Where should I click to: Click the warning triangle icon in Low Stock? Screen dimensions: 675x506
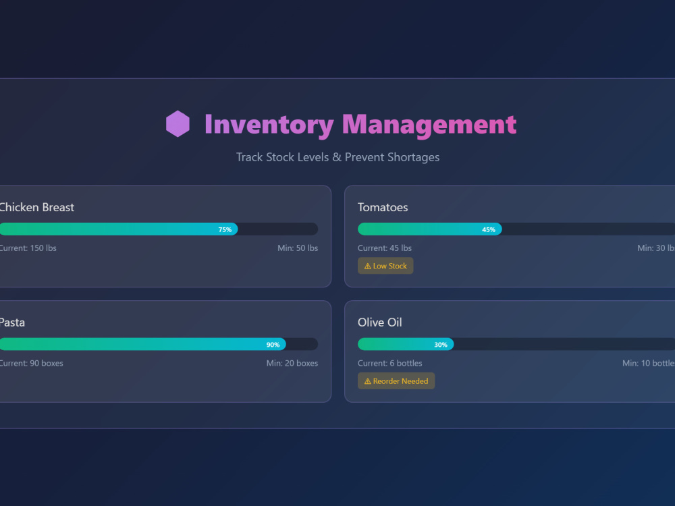[x=368, y=266]
